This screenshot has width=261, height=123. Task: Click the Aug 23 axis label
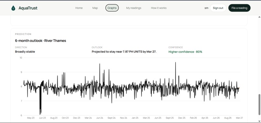54,118
